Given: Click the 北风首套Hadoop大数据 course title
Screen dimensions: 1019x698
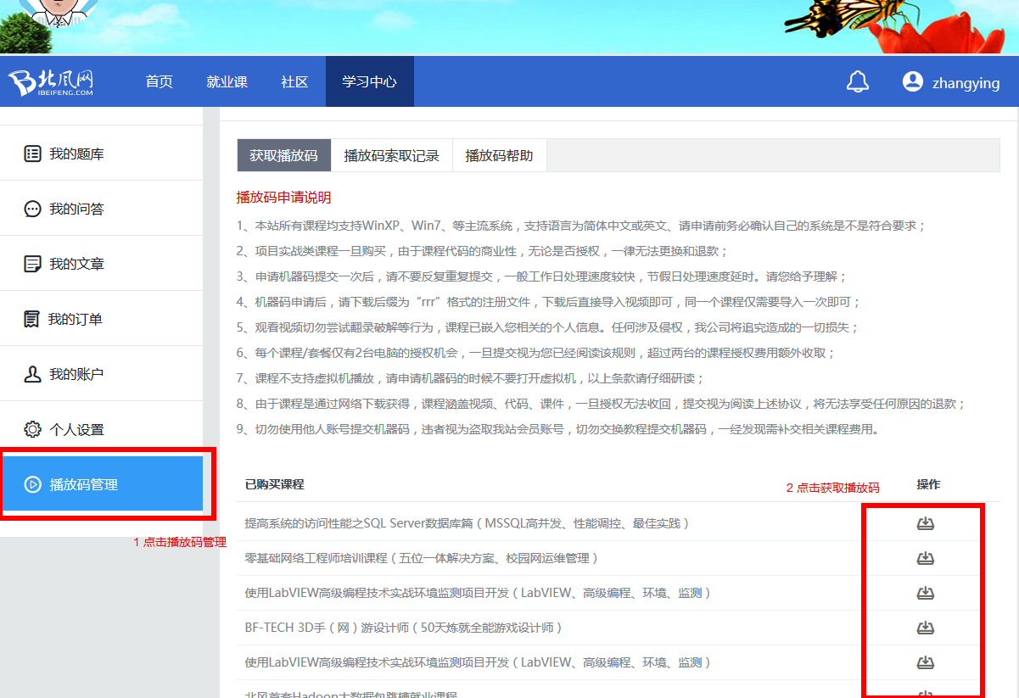Looking at the screenshot, I should coord(350,694).
